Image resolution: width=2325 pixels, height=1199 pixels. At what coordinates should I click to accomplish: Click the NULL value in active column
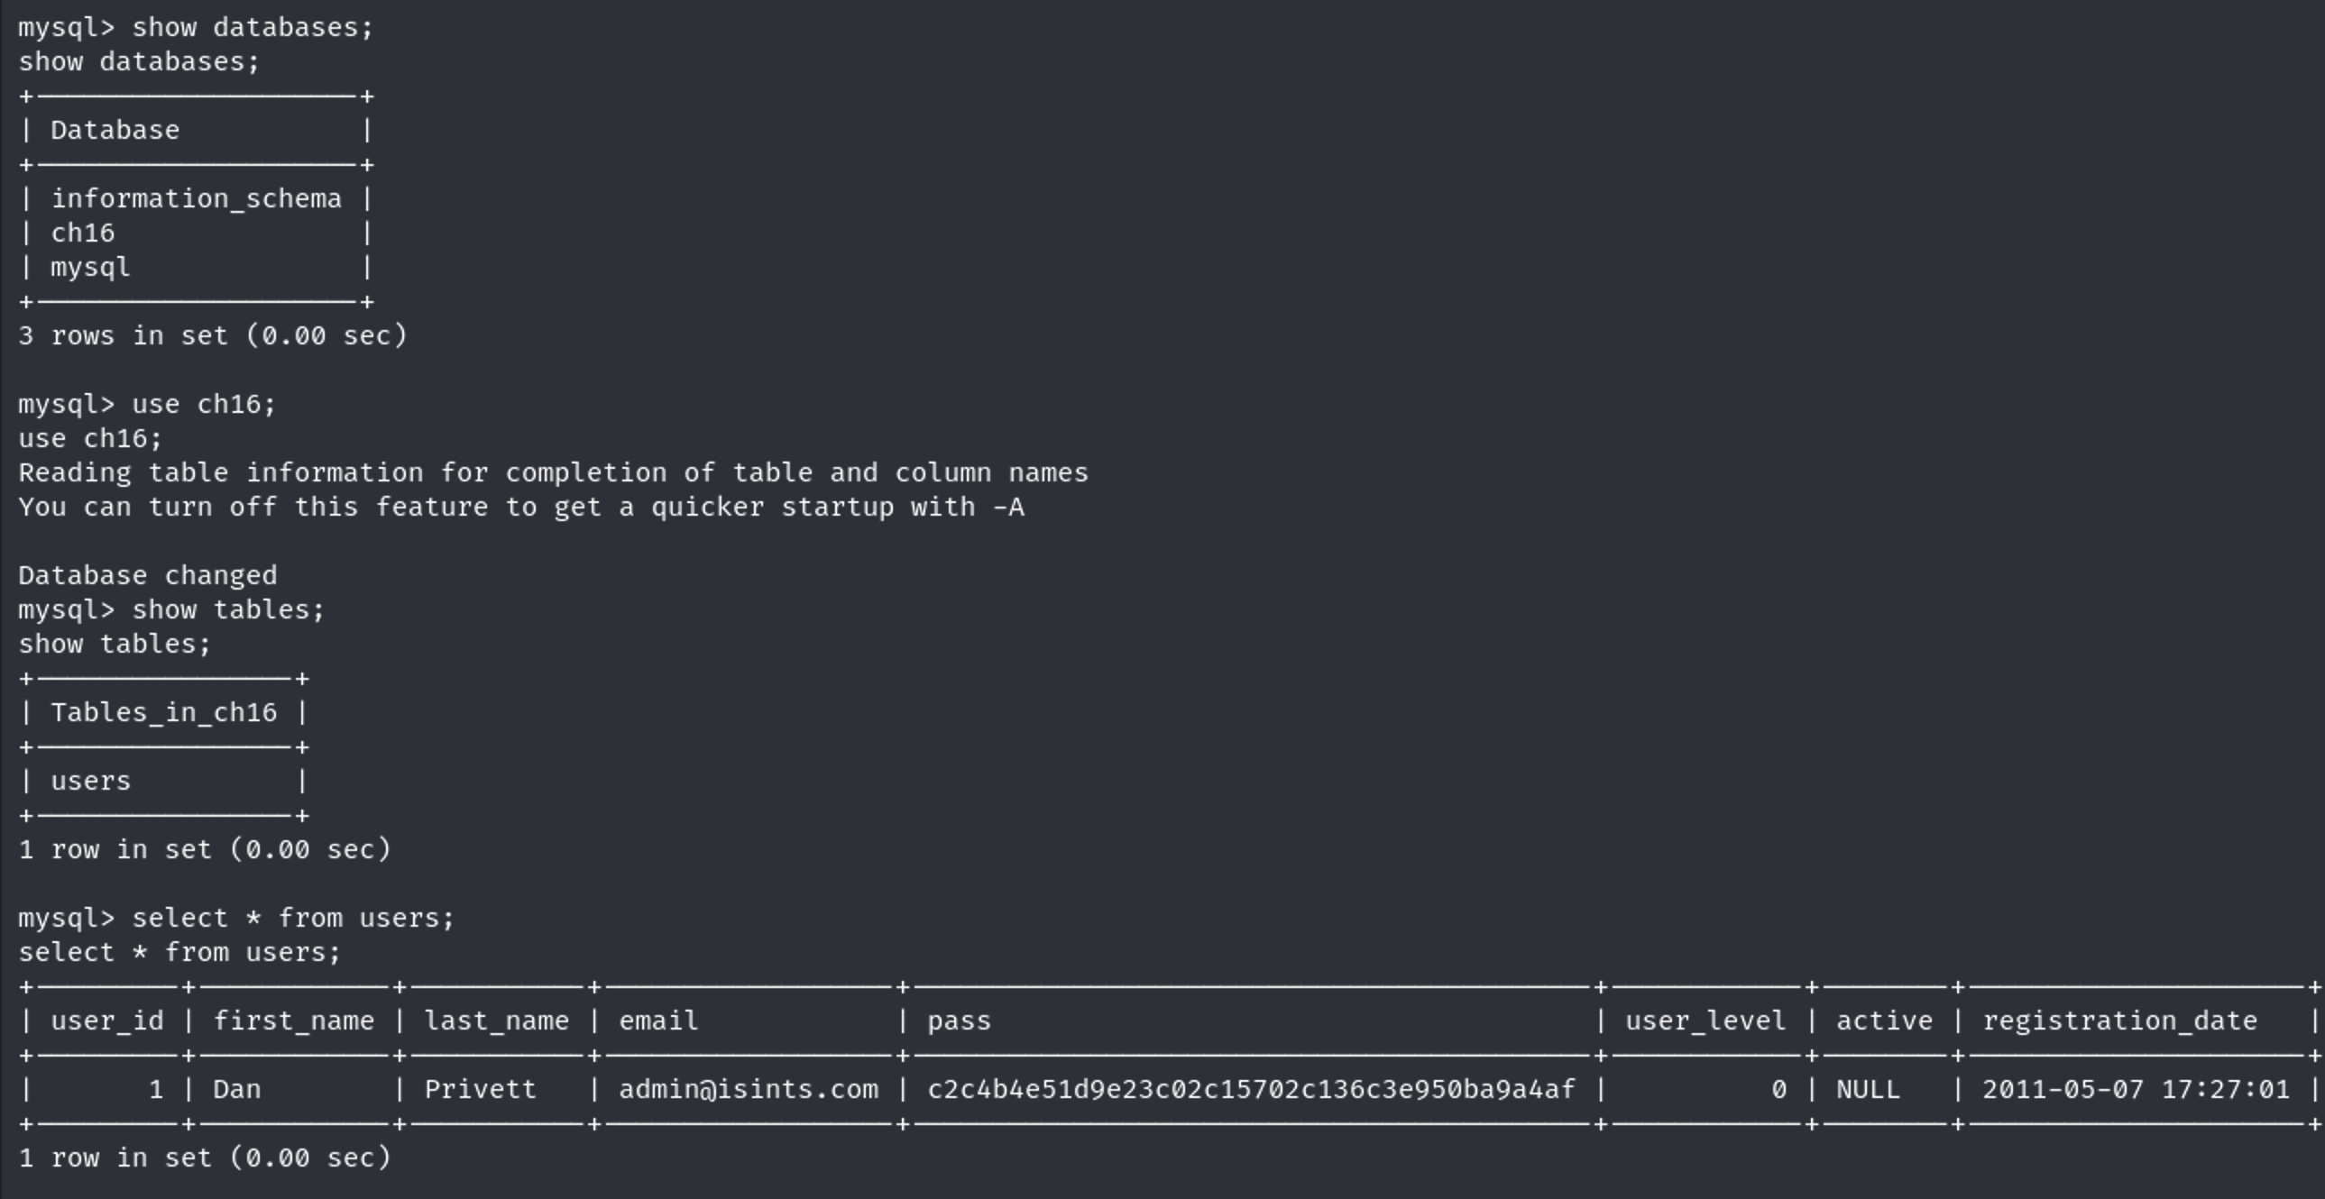[1869, 1090]
